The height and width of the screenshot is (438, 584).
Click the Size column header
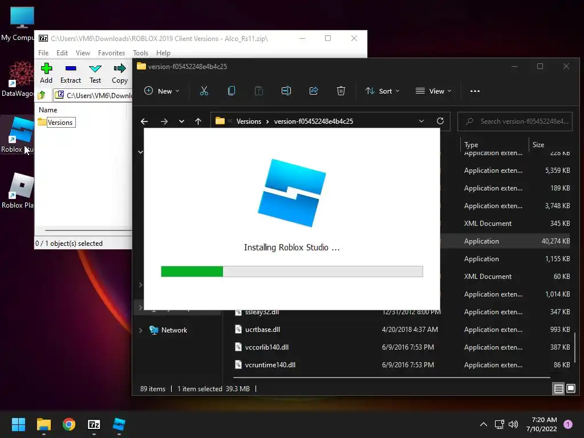[538, 144]
